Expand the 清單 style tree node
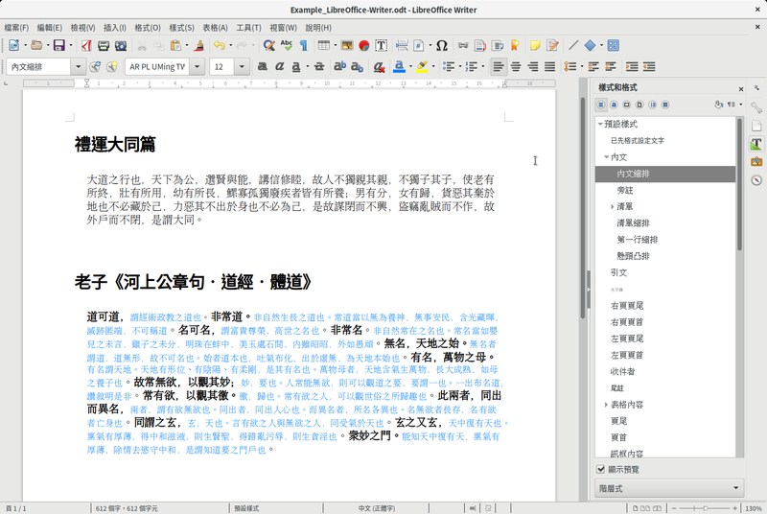This screenshot has width=767, height=514. (611, 206)
